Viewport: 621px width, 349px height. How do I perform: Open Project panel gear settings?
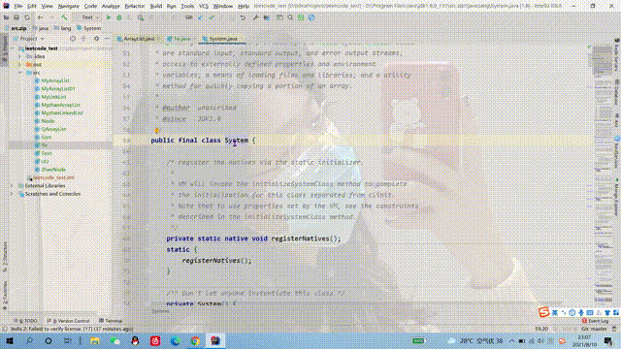point(96,39)
